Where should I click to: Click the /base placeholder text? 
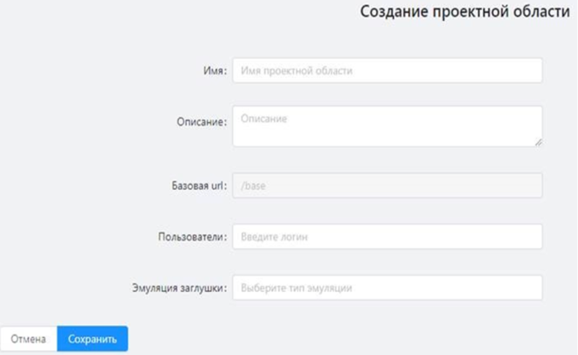tap(253, 185)
